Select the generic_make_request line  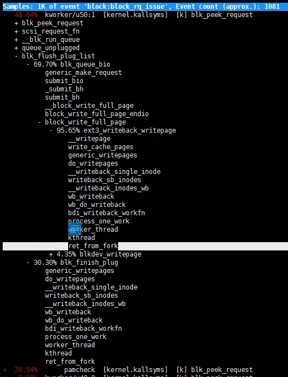(84, 73)
